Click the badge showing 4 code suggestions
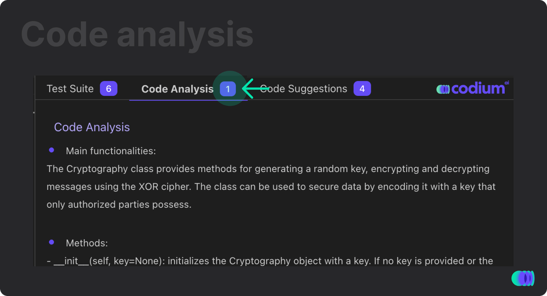Screen dimensions: 547x296 (362, 88)
